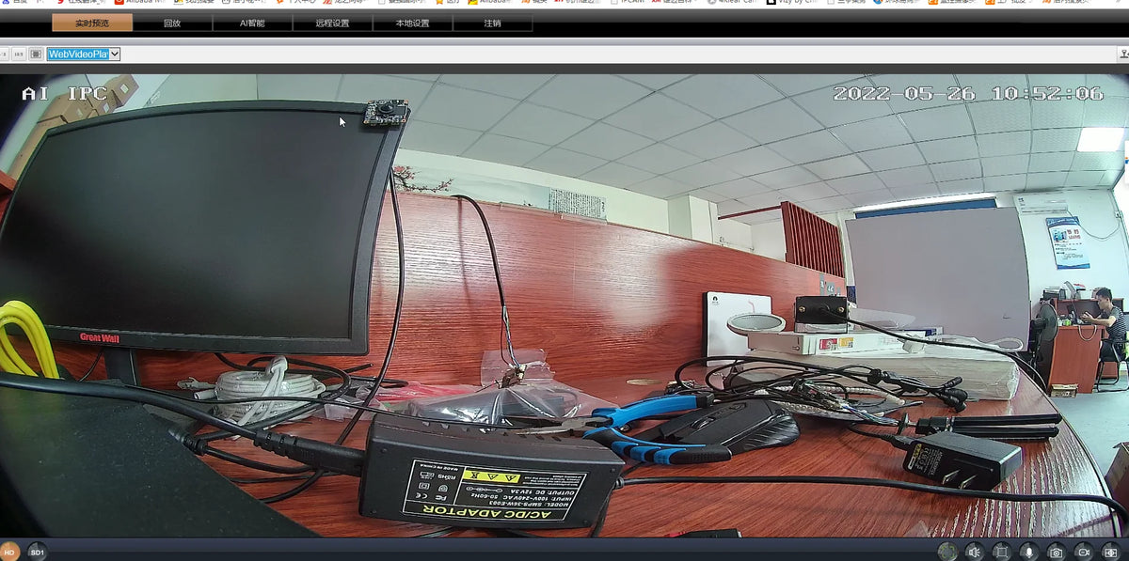Viewport: 1129px width, 561px height.
Task: Toggle full-window display icon beside dropdown
Action: (x=36, y=55)
